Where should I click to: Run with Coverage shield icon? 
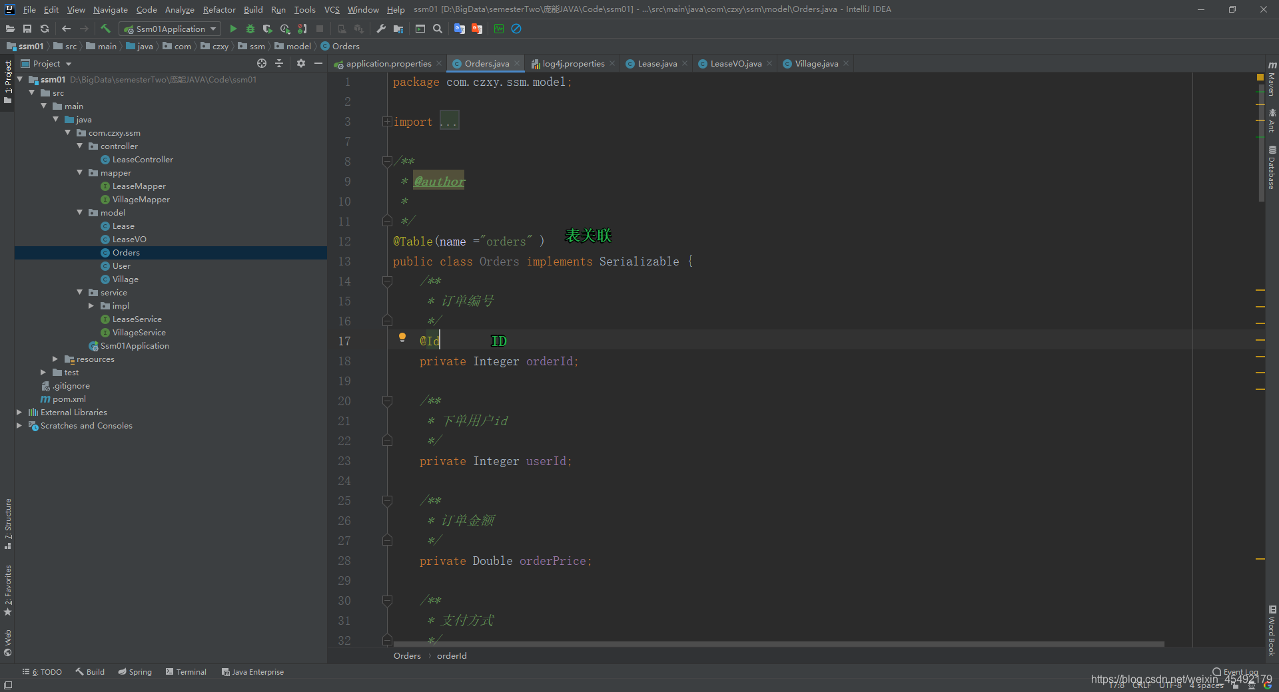pyautogui.click(x=268, y=29)
